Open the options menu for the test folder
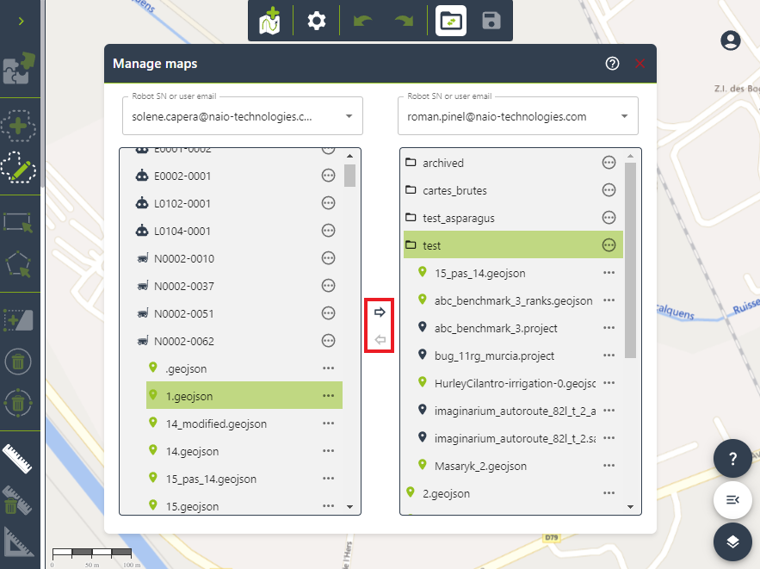The image size is (760, 569). point(609,245)
